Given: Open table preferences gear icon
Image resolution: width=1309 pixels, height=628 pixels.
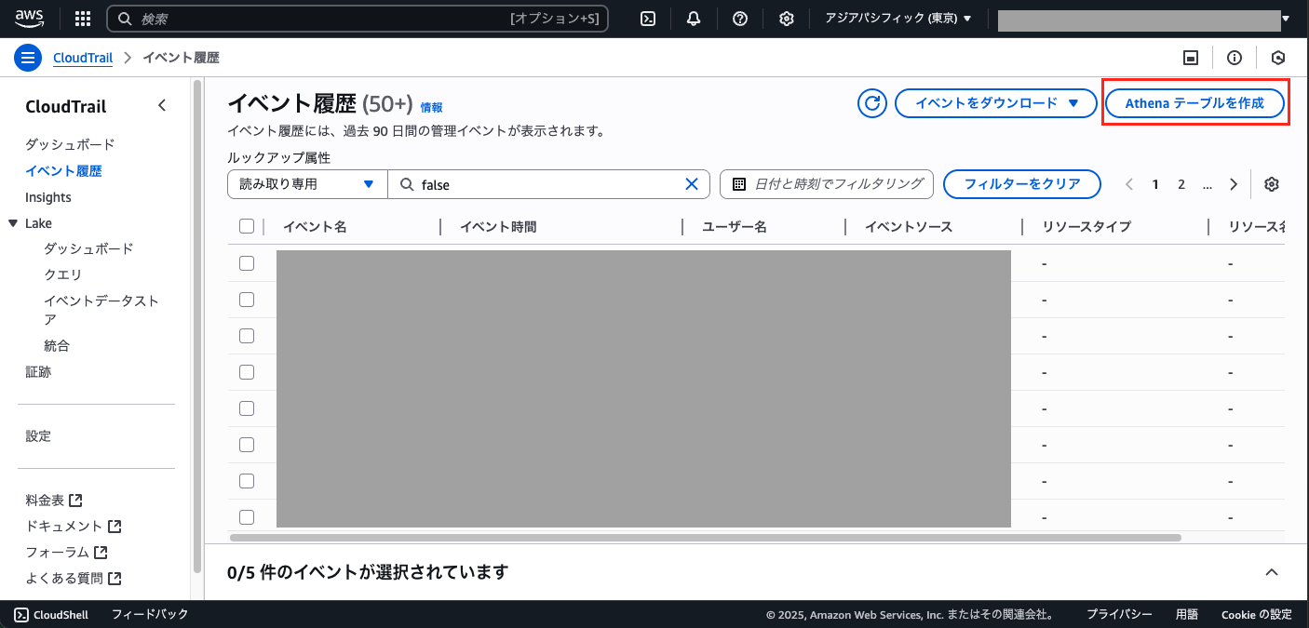Looking at the screenshot, I should (x=1272, y=184).
